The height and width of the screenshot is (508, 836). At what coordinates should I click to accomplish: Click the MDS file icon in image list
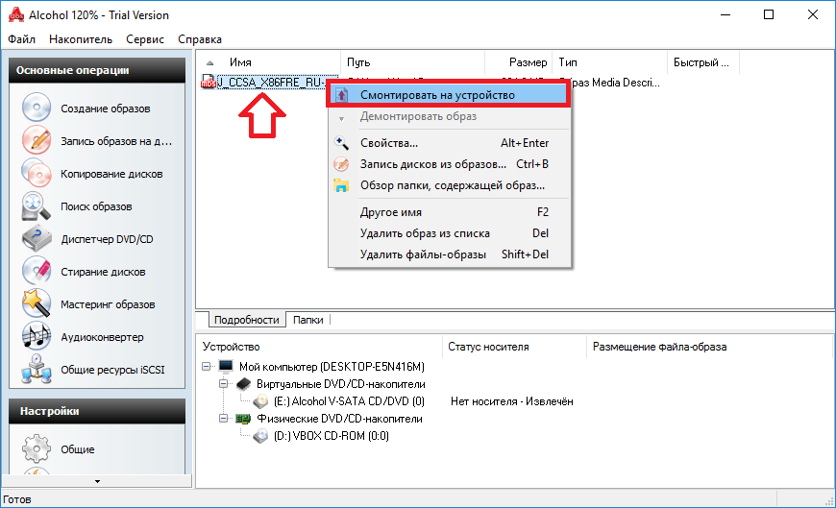[208, 82]
